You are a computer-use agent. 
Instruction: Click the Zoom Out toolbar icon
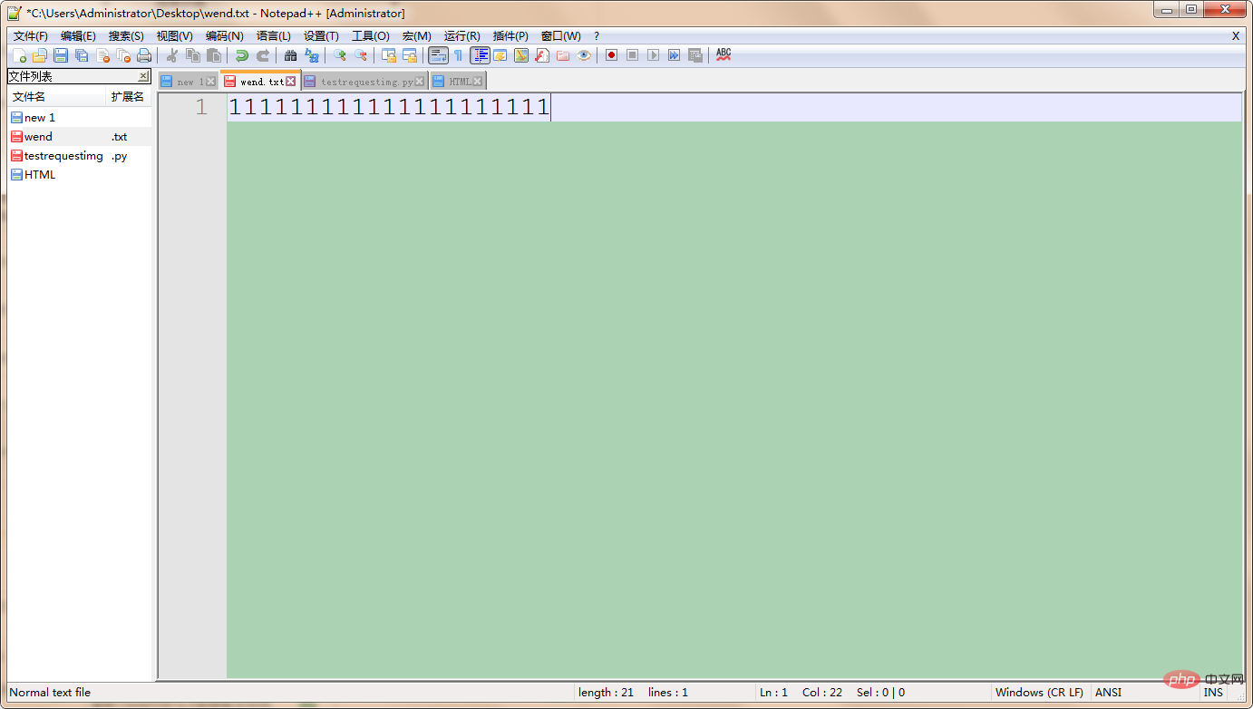(361, 55)
